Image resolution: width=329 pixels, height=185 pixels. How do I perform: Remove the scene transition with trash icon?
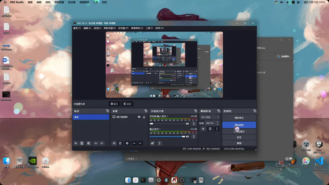coord(210,129)
